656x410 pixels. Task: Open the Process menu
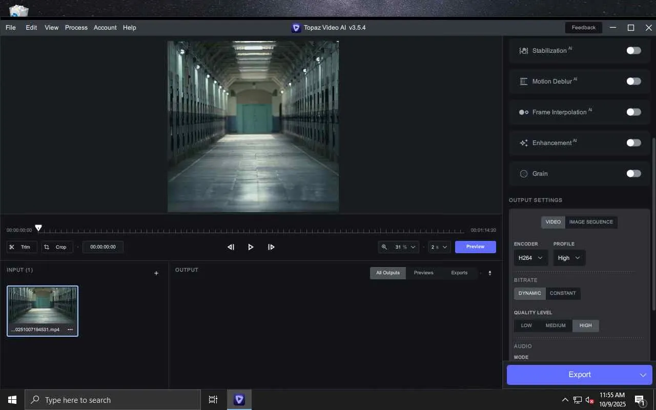[76, 28]
